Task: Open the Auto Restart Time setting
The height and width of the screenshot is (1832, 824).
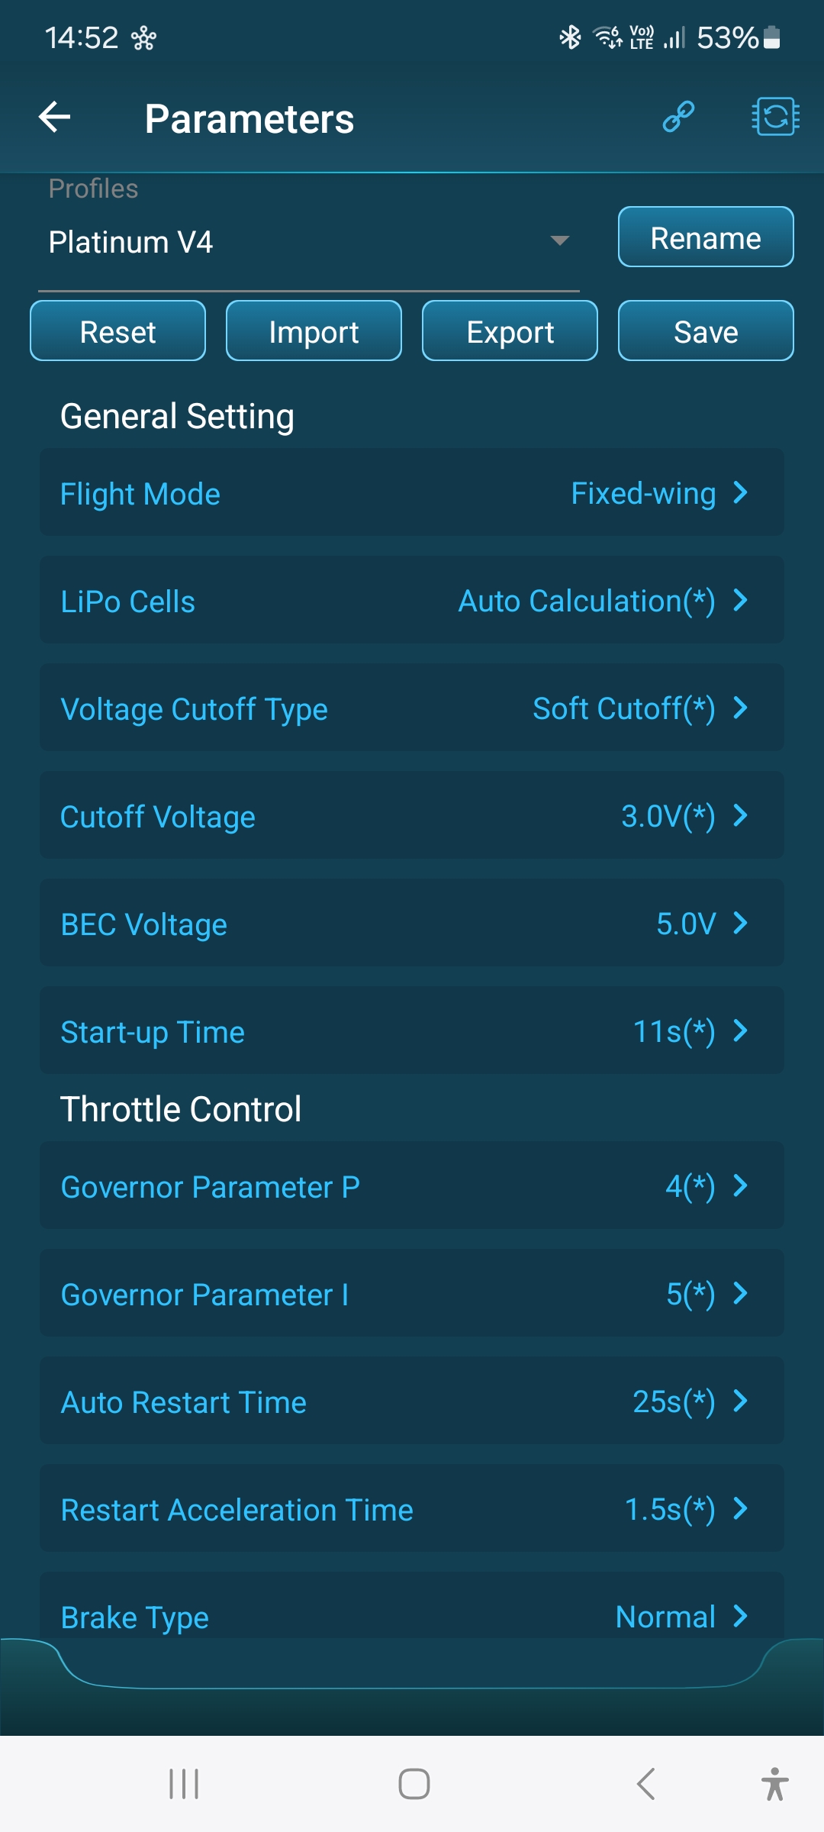Action: coord(412,1401)
